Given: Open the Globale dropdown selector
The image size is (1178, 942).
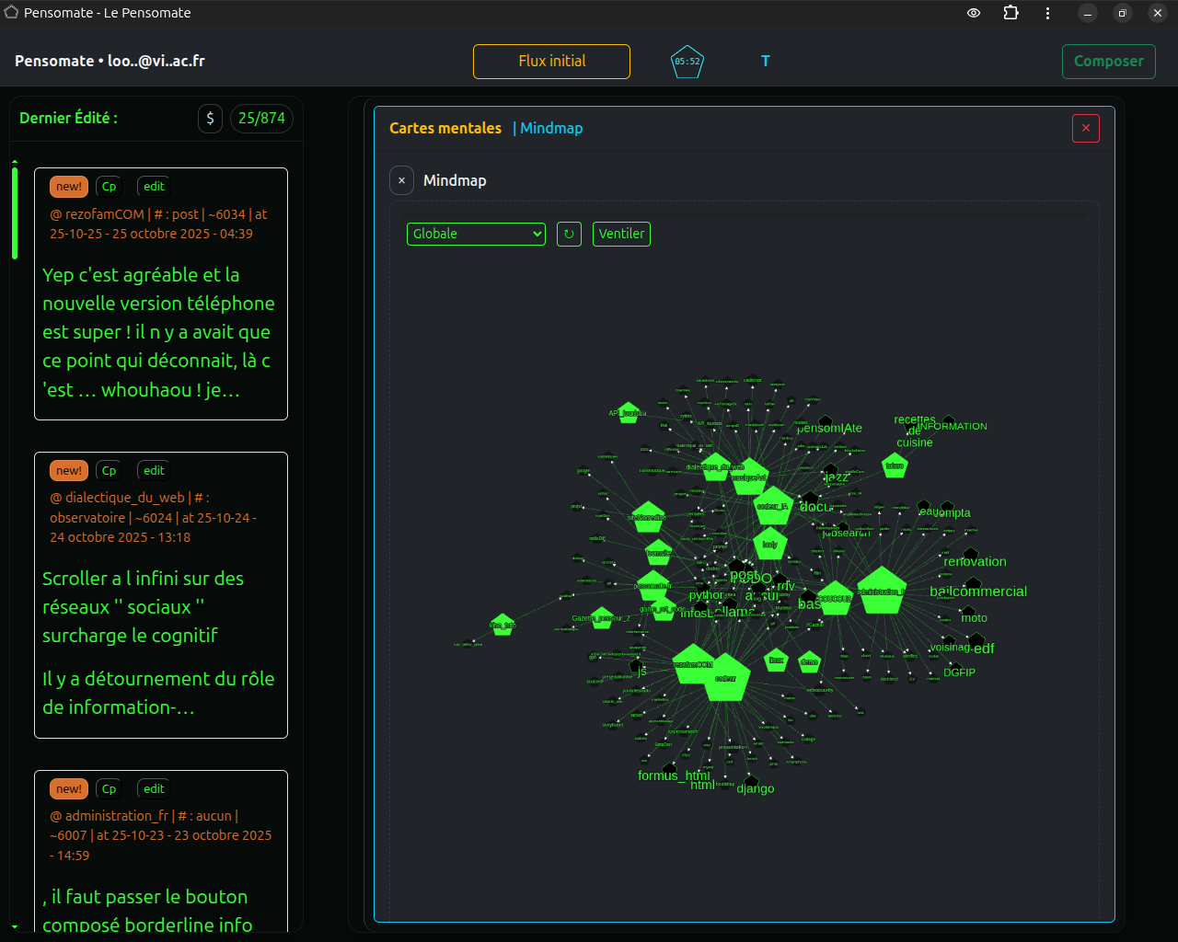Looking at the screenshot, I should click(x=476, y=234).
